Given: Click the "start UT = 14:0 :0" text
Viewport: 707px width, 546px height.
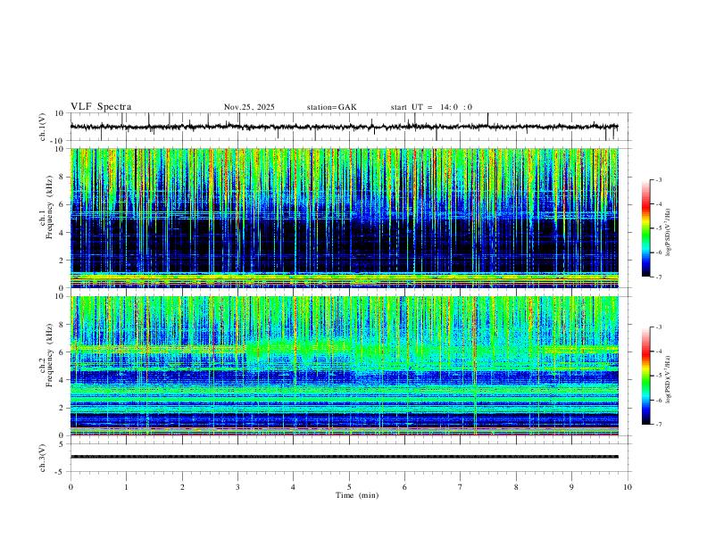Looking at the screenshot, I should [431, 107].
